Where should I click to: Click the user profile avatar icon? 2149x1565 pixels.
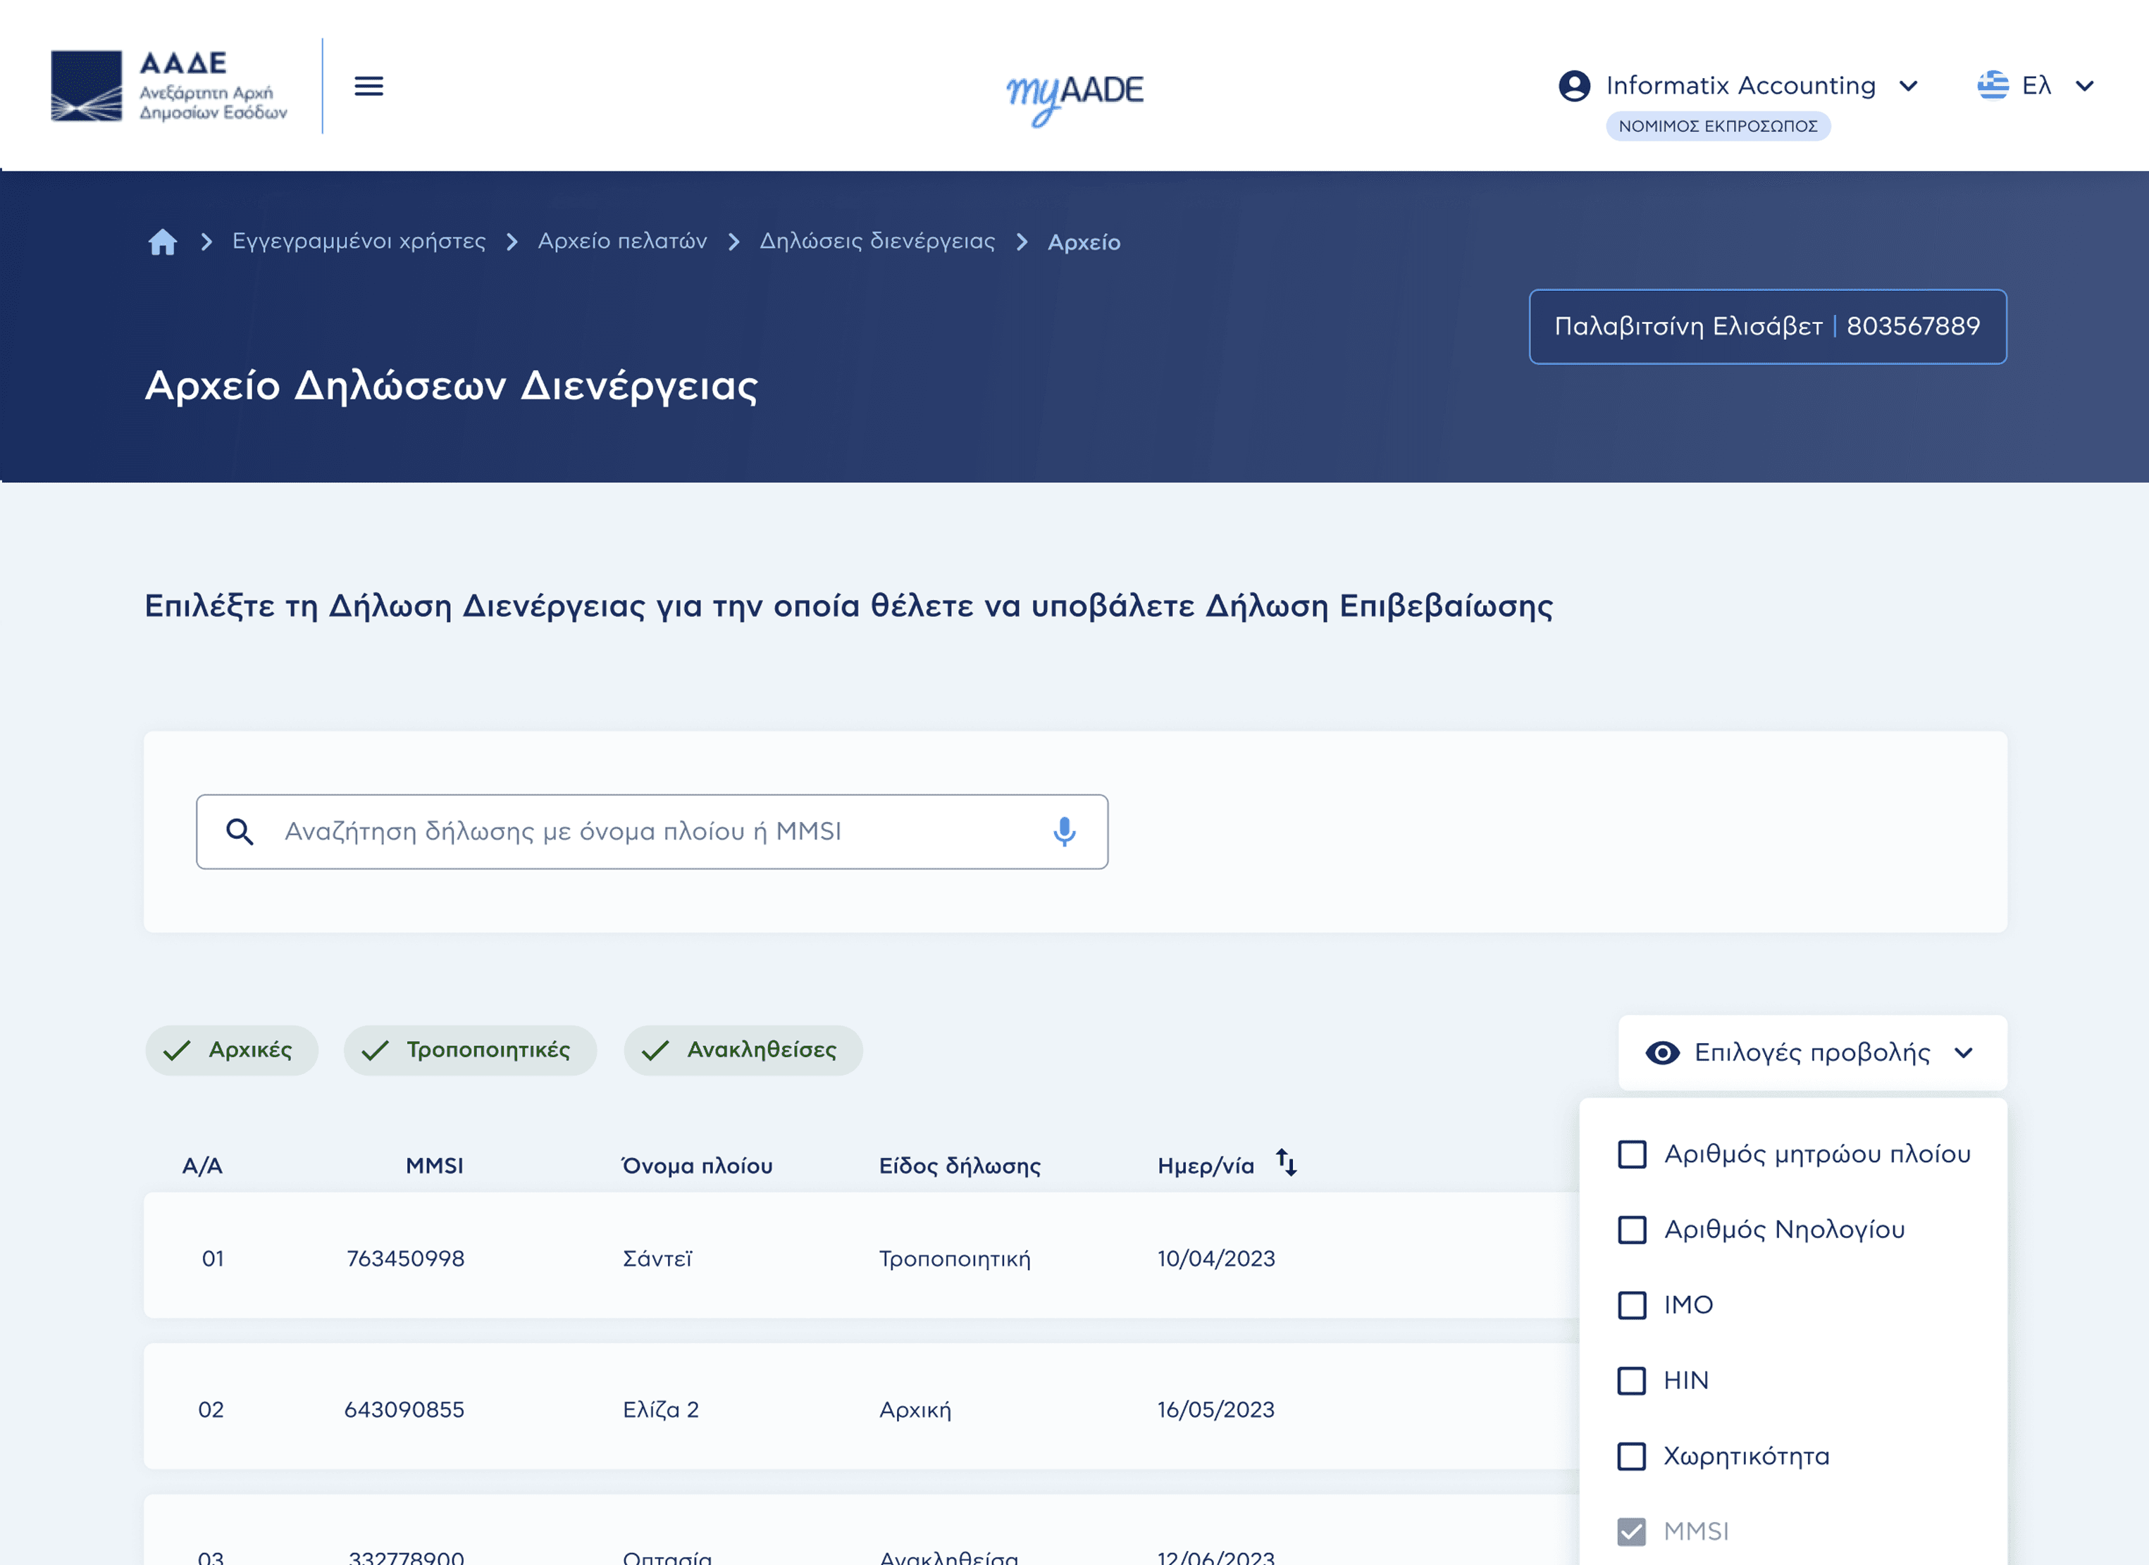tap(1574, 86)
